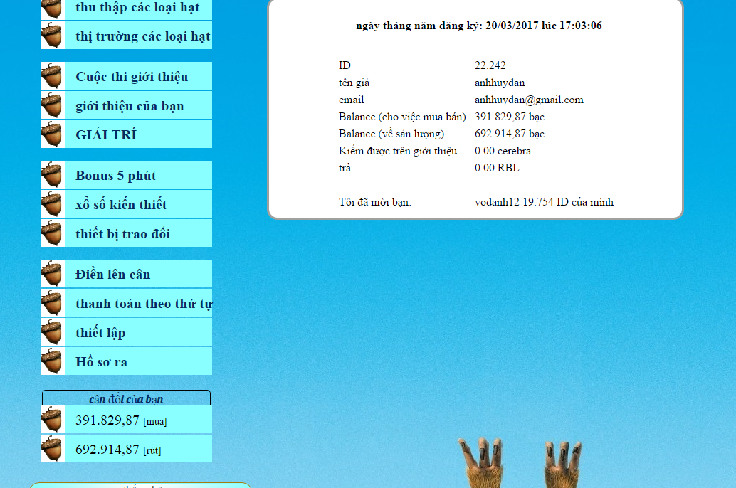Click 'cân đối của bạn' balance header
Screen dimensions: 736x488
point(126,399)
